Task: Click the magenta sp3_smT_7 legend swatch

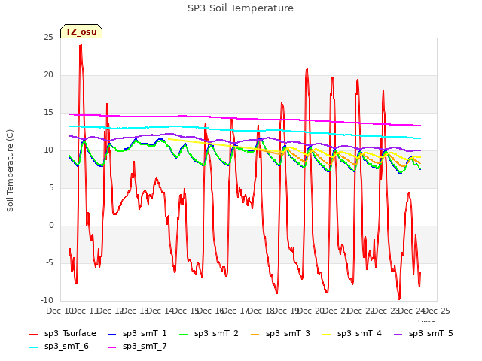Action: click(x=112, y=347)
